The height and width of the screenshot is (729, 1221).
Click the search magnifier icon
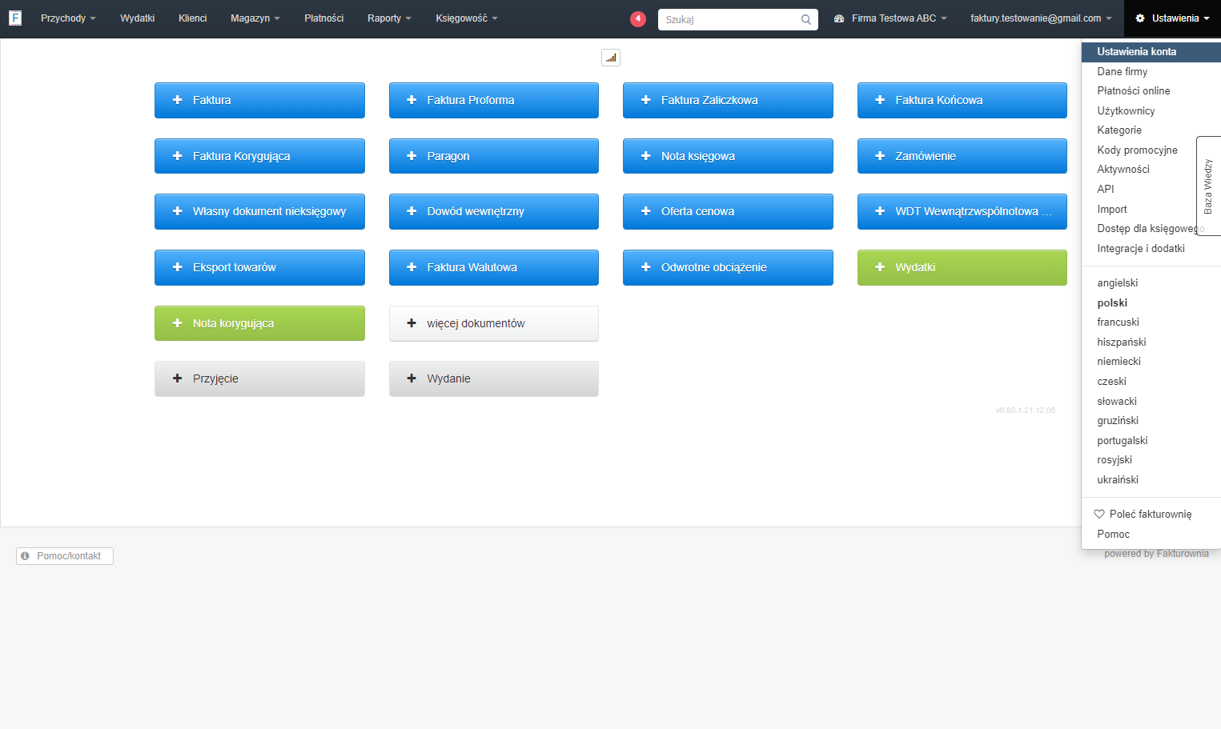(805, 19)
